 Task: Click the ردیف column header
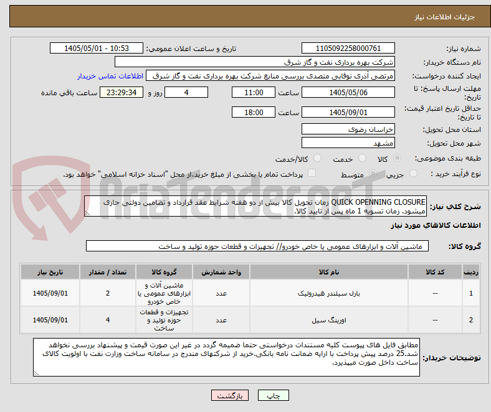point(470,272)
